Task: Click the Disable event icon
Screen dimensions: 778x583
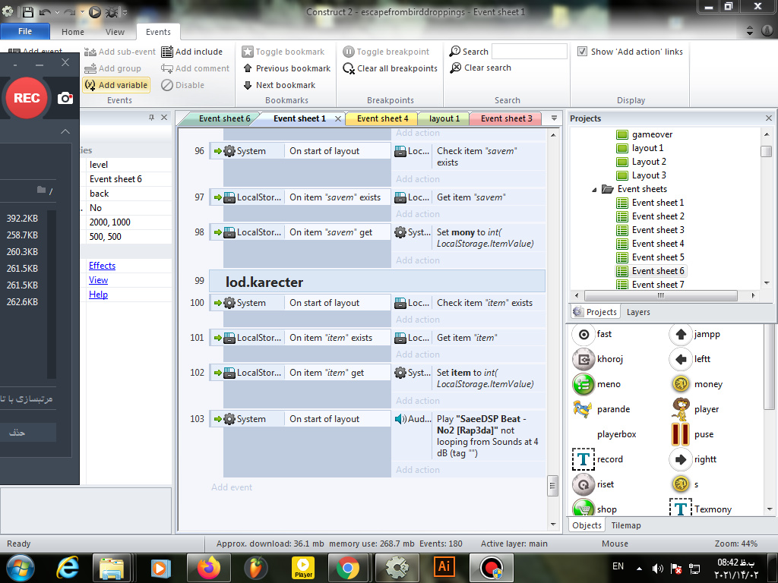Action: [167, 85]
